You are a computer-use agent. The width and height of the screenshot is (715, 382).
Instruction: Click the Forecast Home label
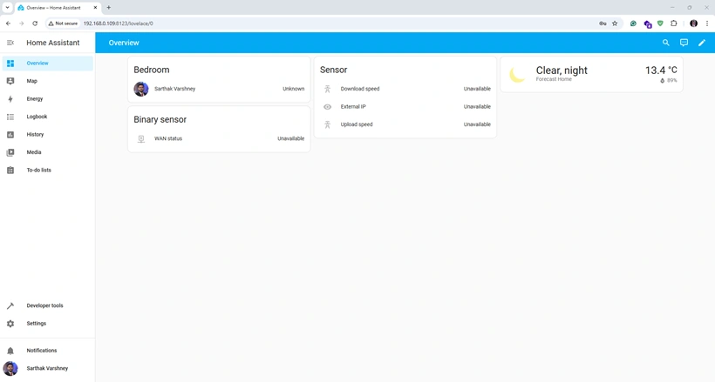[x=554, y=79]
